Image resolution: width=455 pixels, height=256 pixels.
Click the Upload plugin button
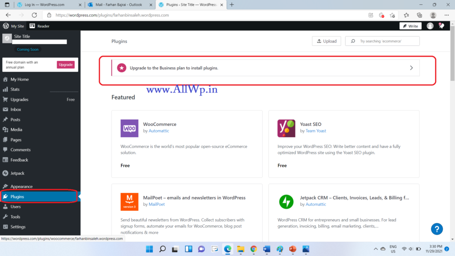(x=327, y=41)
